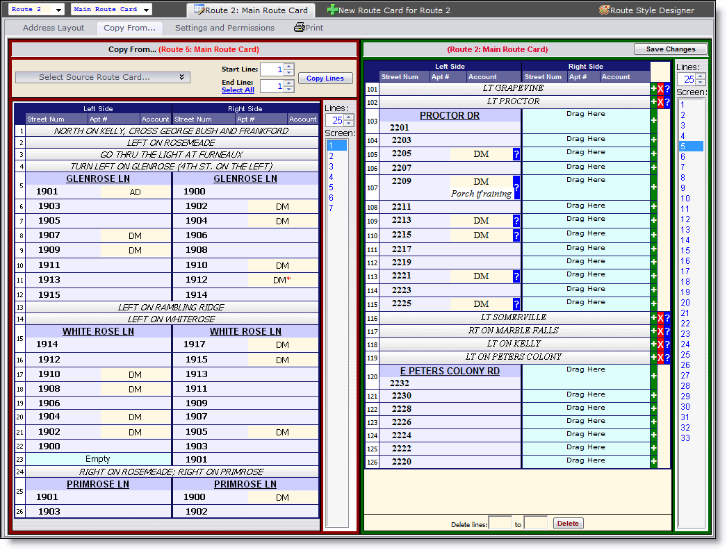Open the Route 2 dropdown

(x=38, y=10)
